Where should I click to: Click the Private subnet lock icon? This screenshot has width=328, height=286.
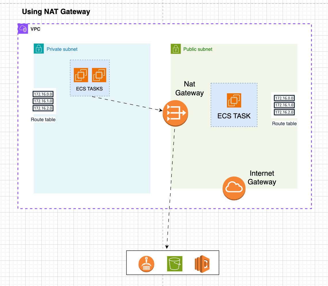coord(39,49)
